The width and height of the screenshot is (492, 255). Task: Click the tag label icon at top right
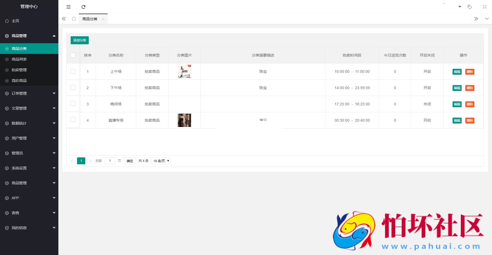point(470,7)
